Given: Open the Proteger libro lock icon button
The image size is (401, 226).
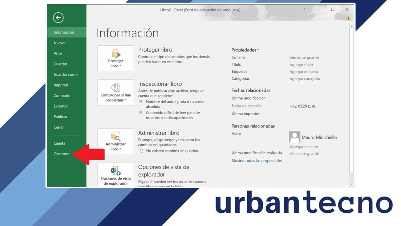Looking at the screenshot, I should pos(116,58).
